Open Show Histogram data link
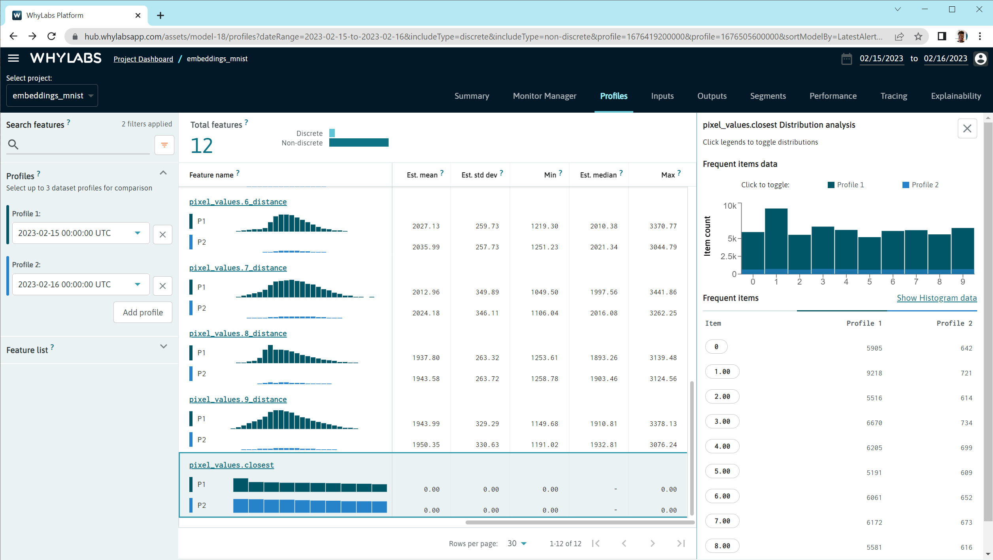 [x=937, y=298]
